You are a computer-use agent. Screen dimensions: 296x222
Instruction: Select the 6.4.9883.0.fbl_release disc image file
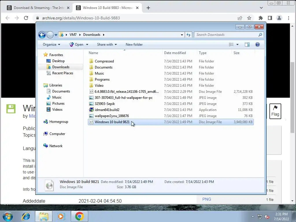[x=127, y=92]
